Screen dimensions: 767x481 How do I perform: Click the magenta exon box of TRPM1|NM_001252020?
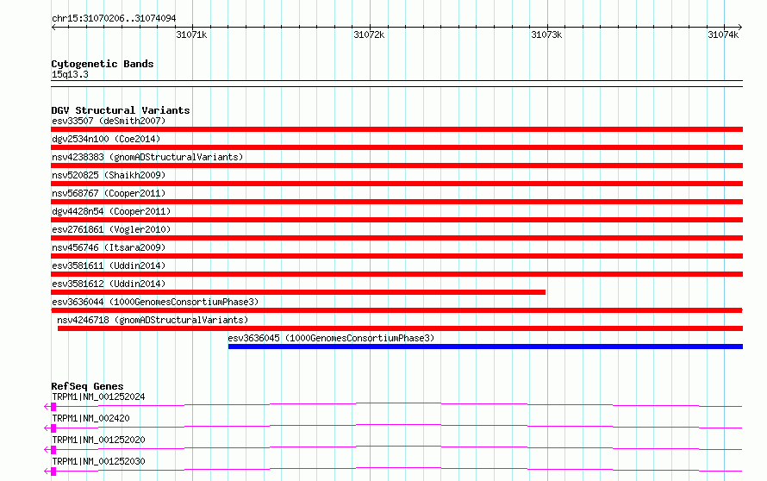(53, 450)
